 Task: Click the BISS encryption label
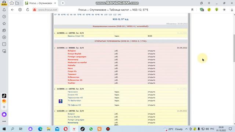pyautogui.click(x=150, y=36)
